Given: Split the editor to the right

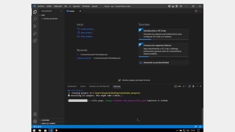Looking at the screenshot, I should tap(196, 11).
